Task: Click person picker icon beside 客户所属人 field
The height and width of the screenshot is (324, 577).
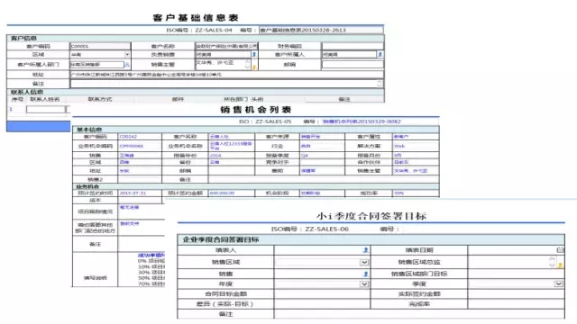Action: (x=380, y=54)
